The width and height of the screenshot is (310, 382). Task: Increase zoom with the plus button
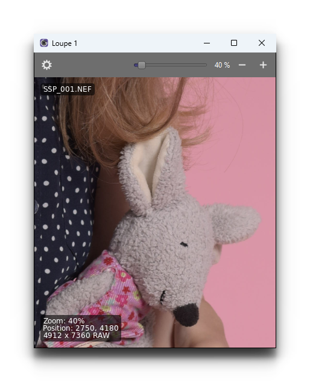(x=263, y=65)
